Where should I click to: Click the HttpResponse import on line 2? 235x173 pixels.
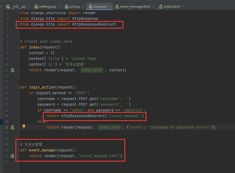85,19
